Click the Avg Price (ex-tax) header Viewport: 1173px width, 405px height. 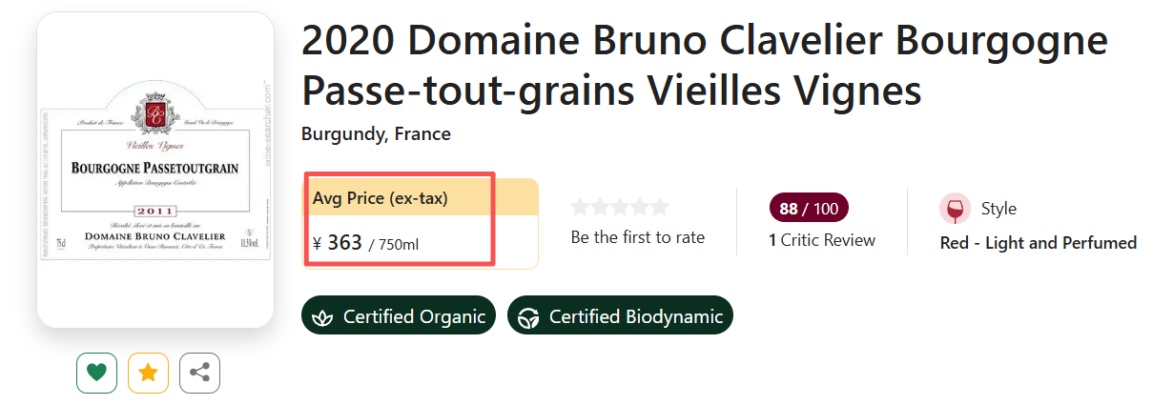(381, 198)
